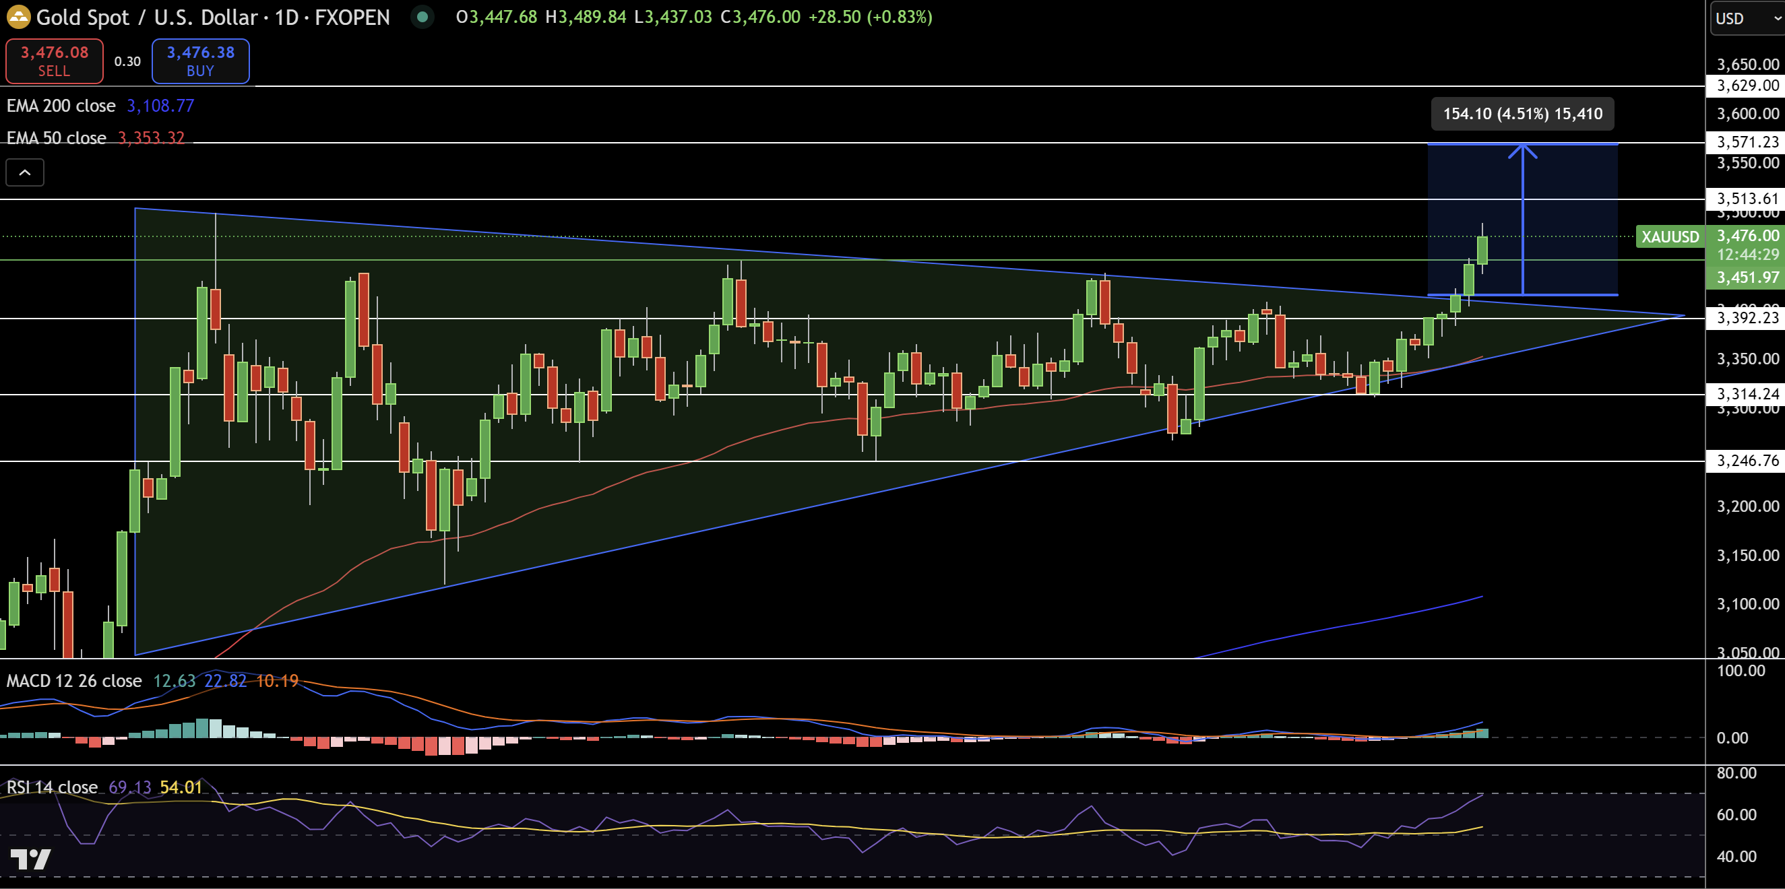Click the +28.50 (+0.83%) change value
Screen dimensions: 1785x889
pyautogui.click(x=871, y=17)
